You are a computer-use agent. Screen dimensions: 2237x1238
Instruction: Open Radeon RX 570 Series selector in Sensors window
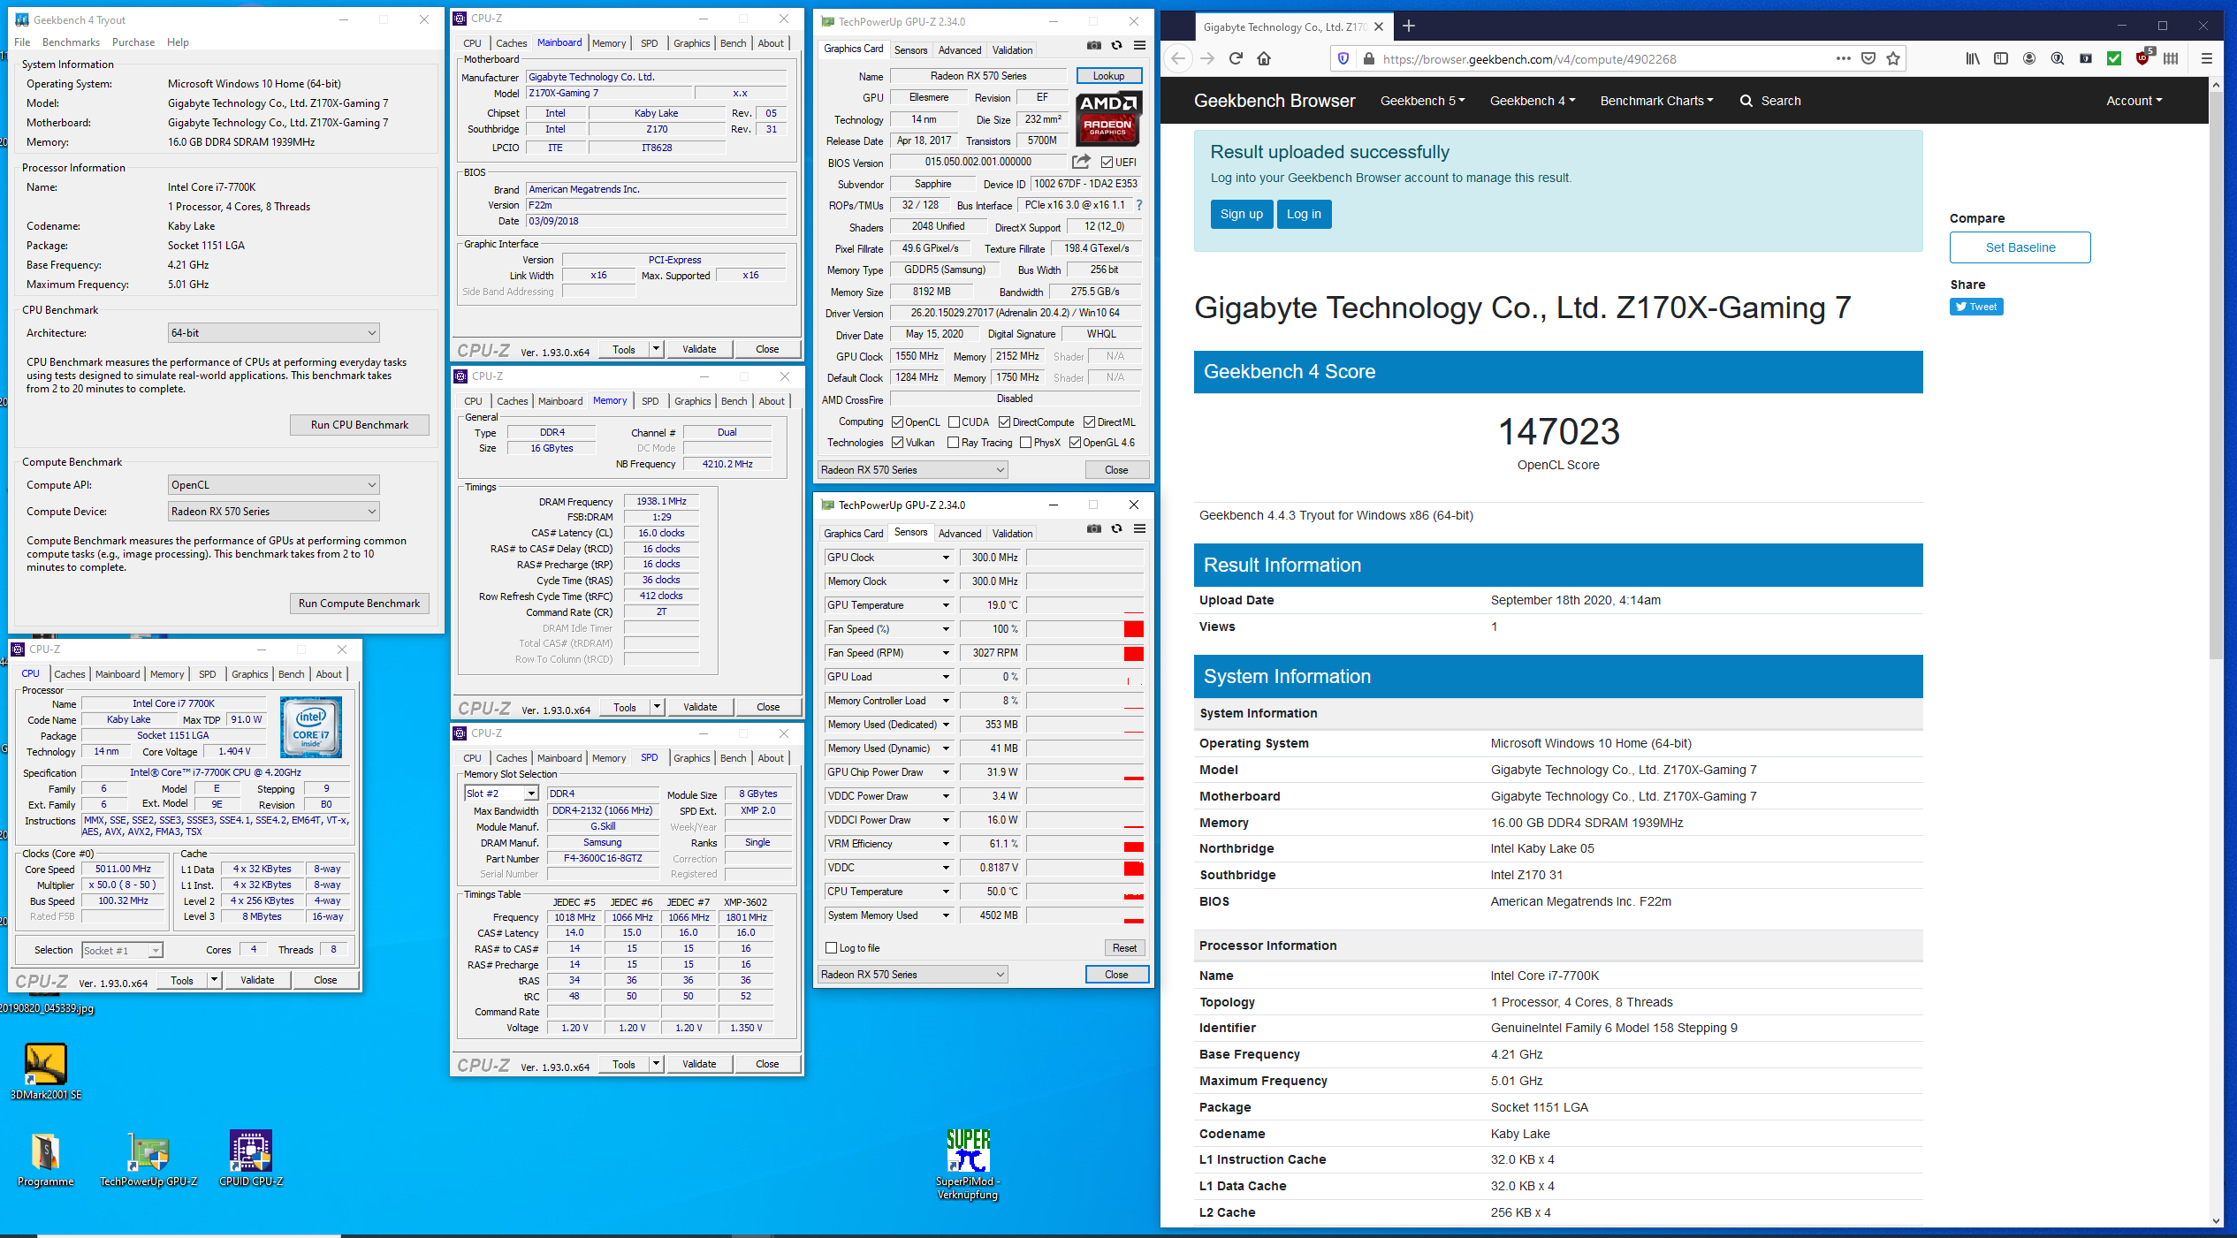click(913, 975)
